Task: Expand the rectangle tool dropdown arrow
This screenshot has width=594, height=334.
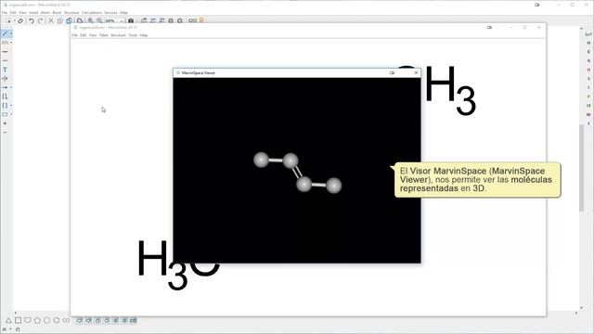Action: pos(11,114)
